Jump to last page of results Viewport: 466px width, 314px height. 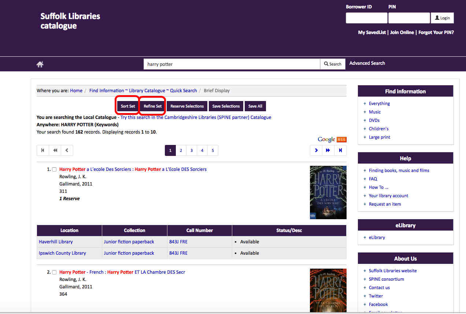[x=340, y=150]
